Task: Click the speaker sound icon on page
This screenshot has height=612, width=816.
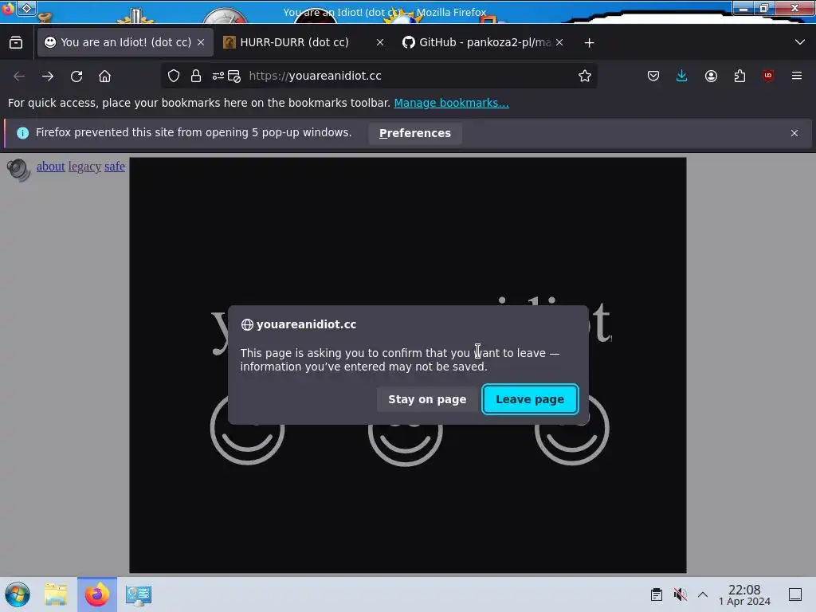Action: (19, 171)
